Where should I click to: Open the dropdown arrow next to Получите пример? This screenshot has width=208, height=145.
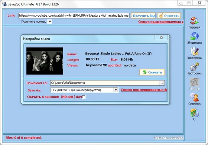click(50, 22)
